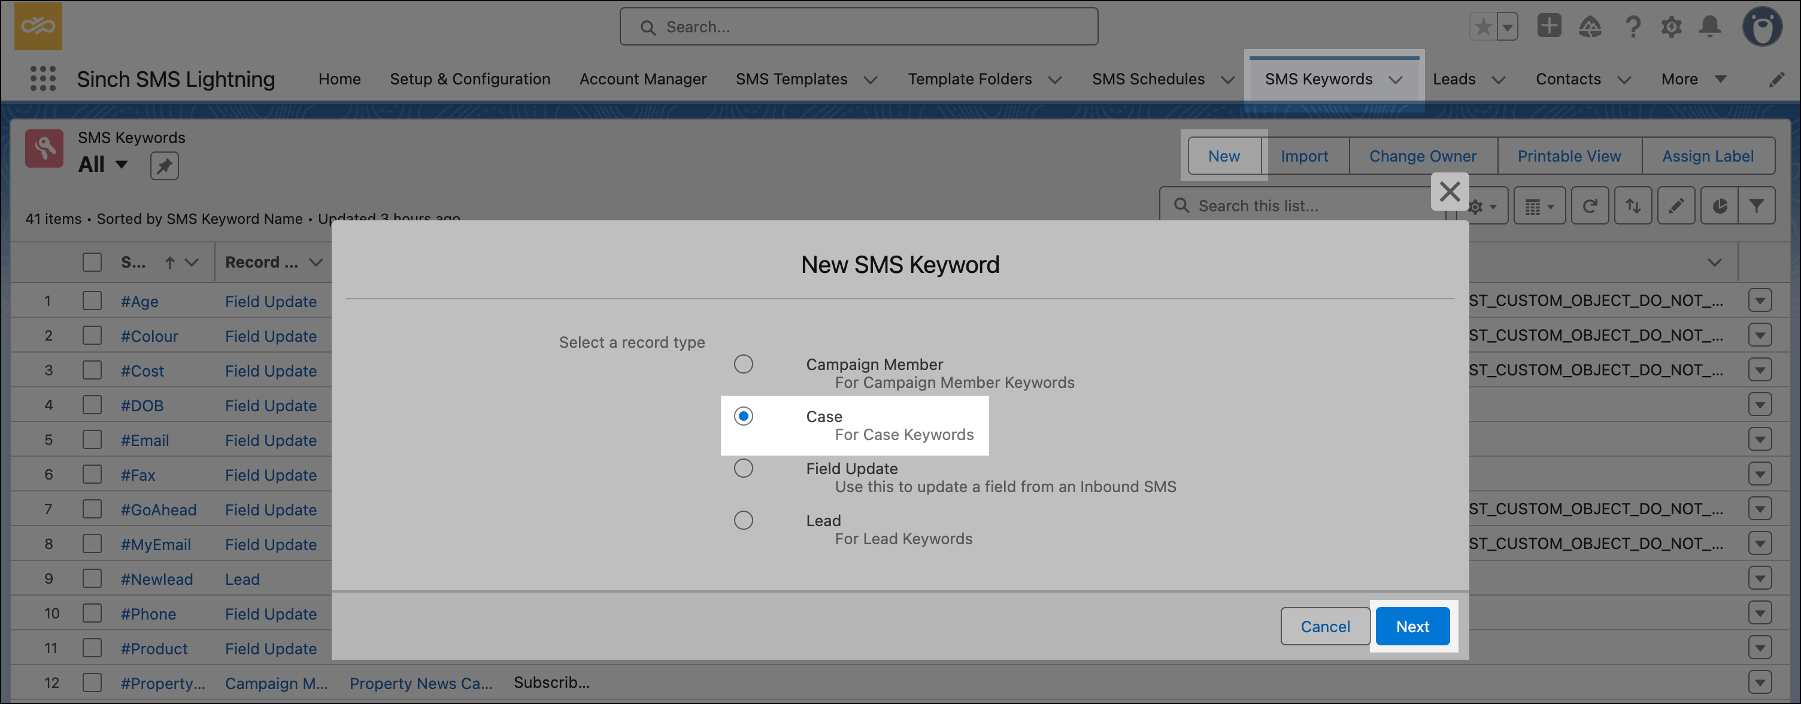Open the Account Manager tab
The height and width of the screenshot is (704, 1801).
[642, 79]
